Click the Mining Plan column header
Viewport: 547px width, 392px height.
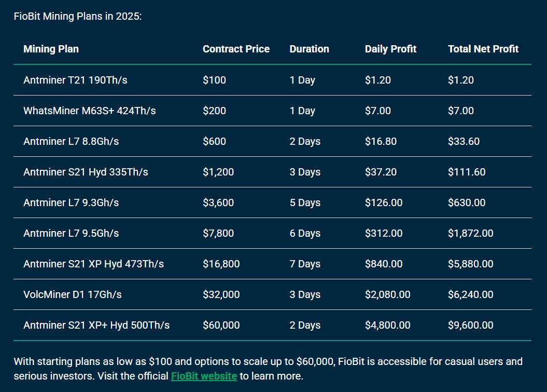51,49
